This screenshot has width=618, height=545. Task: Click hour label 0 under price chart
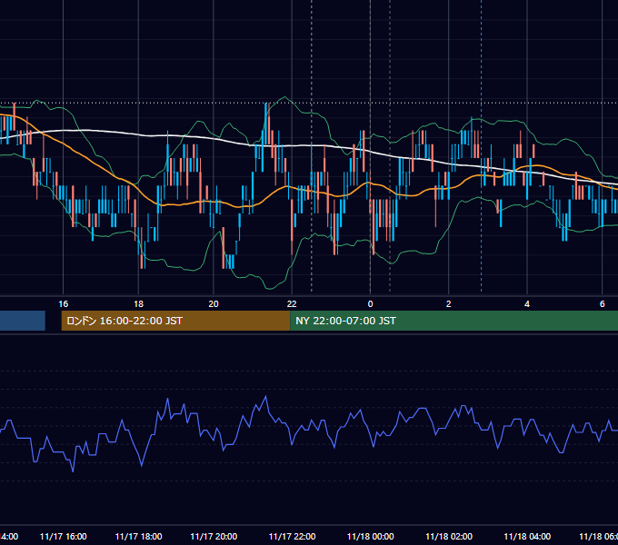pyautogui.click(x=370, y=304)
